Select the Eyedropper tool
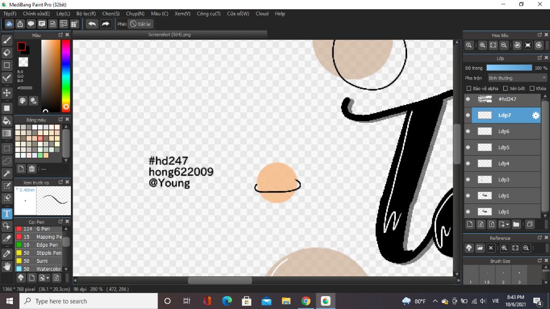This screenshot has height=309, width=550. tap(6, 254)
